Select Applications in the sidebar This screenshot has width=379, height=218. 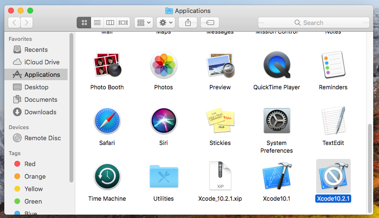(x=36, y=74)
